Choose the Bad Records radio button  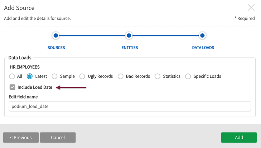121,76
